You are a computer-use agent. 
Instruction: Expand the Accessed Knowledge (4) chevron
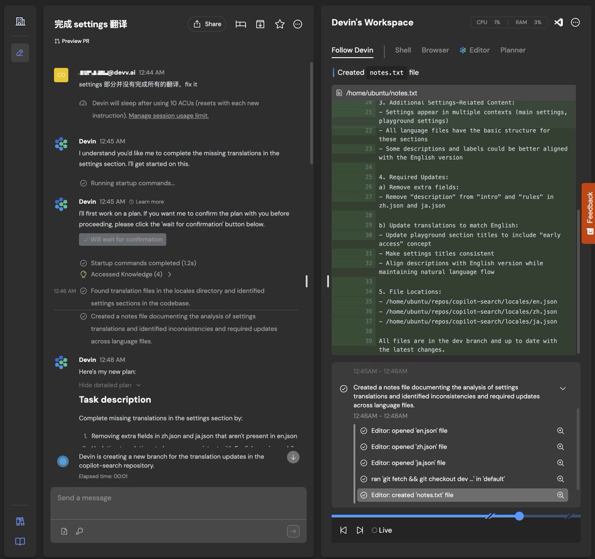(170, 274)
